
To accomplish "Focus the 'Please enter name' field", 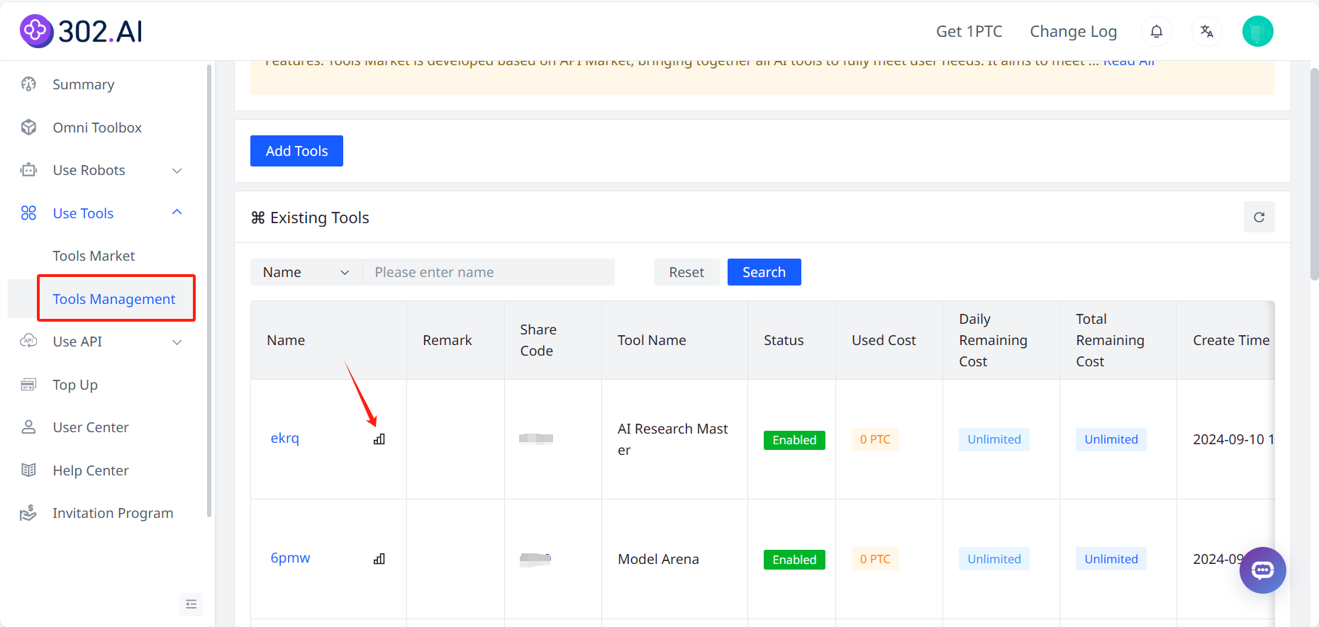I will click(488, 272).
